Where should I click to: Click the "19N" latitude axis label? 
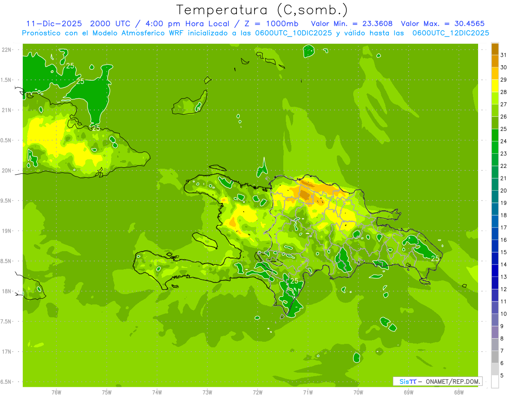tap(7, 231)
